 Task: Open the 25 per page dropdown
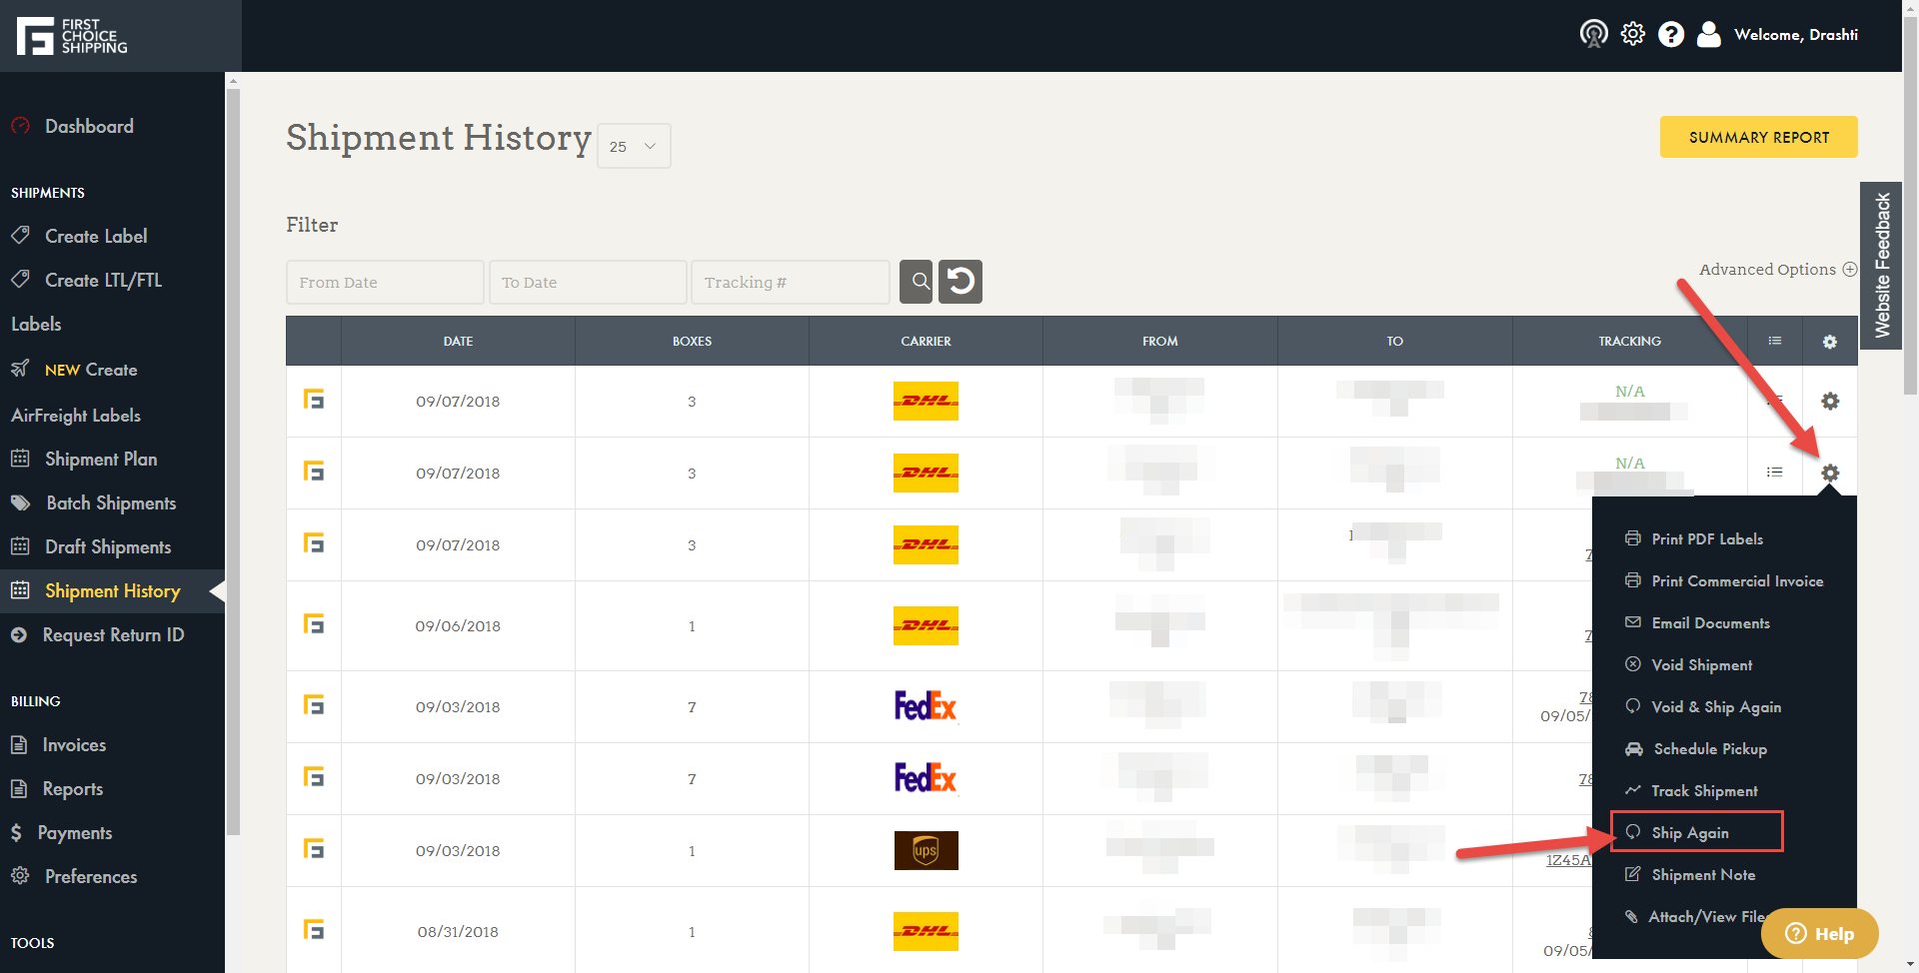pyautogui.click(x=634, y=147)
